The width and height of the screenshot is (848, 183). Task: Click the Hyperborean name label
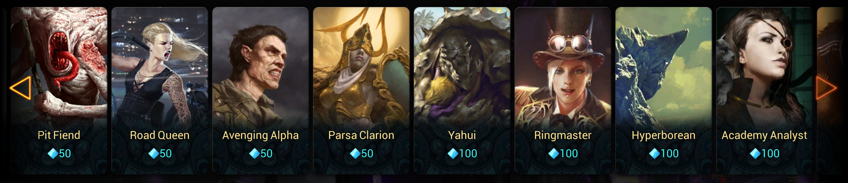click(x=664, y=135)
